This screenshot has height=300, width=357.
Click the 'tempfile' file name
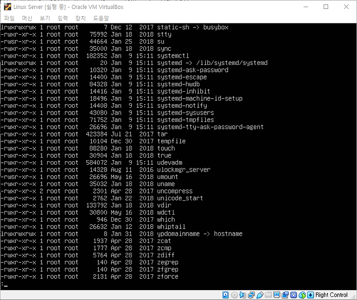pos(171,141)
